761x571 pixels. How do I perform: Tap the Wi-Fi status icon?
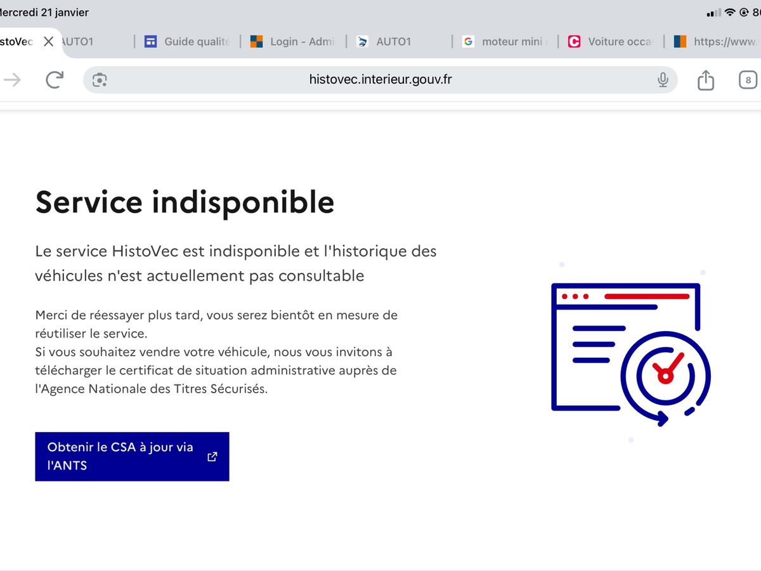point(729,13)
